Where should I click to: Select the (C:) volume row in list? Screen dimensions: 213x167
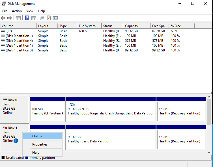pos(9,31)
